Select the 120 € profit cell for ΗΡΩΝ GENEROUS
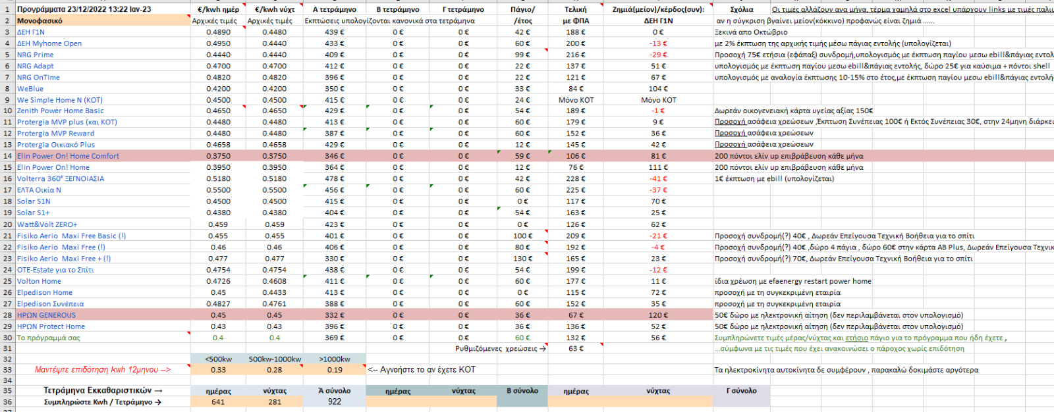Viewport: 1054px width, 412px height. [x=658, y=315]
